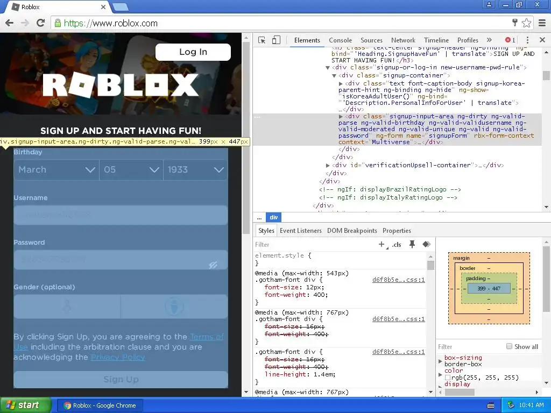Viewport: 551px width, 413px height.
Task: Expand the color computed property
Action: 440,375
